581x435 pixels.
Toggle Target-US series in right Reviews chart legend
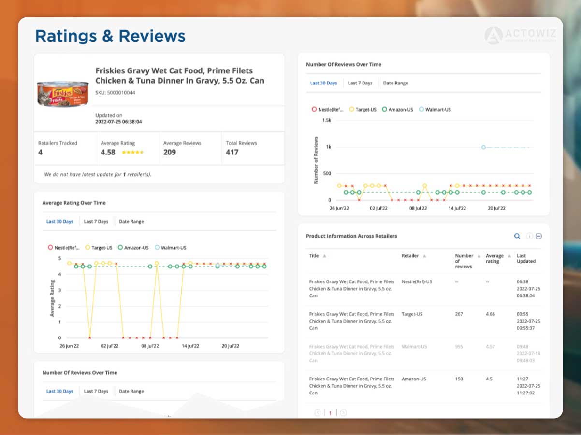click(363, 110)
